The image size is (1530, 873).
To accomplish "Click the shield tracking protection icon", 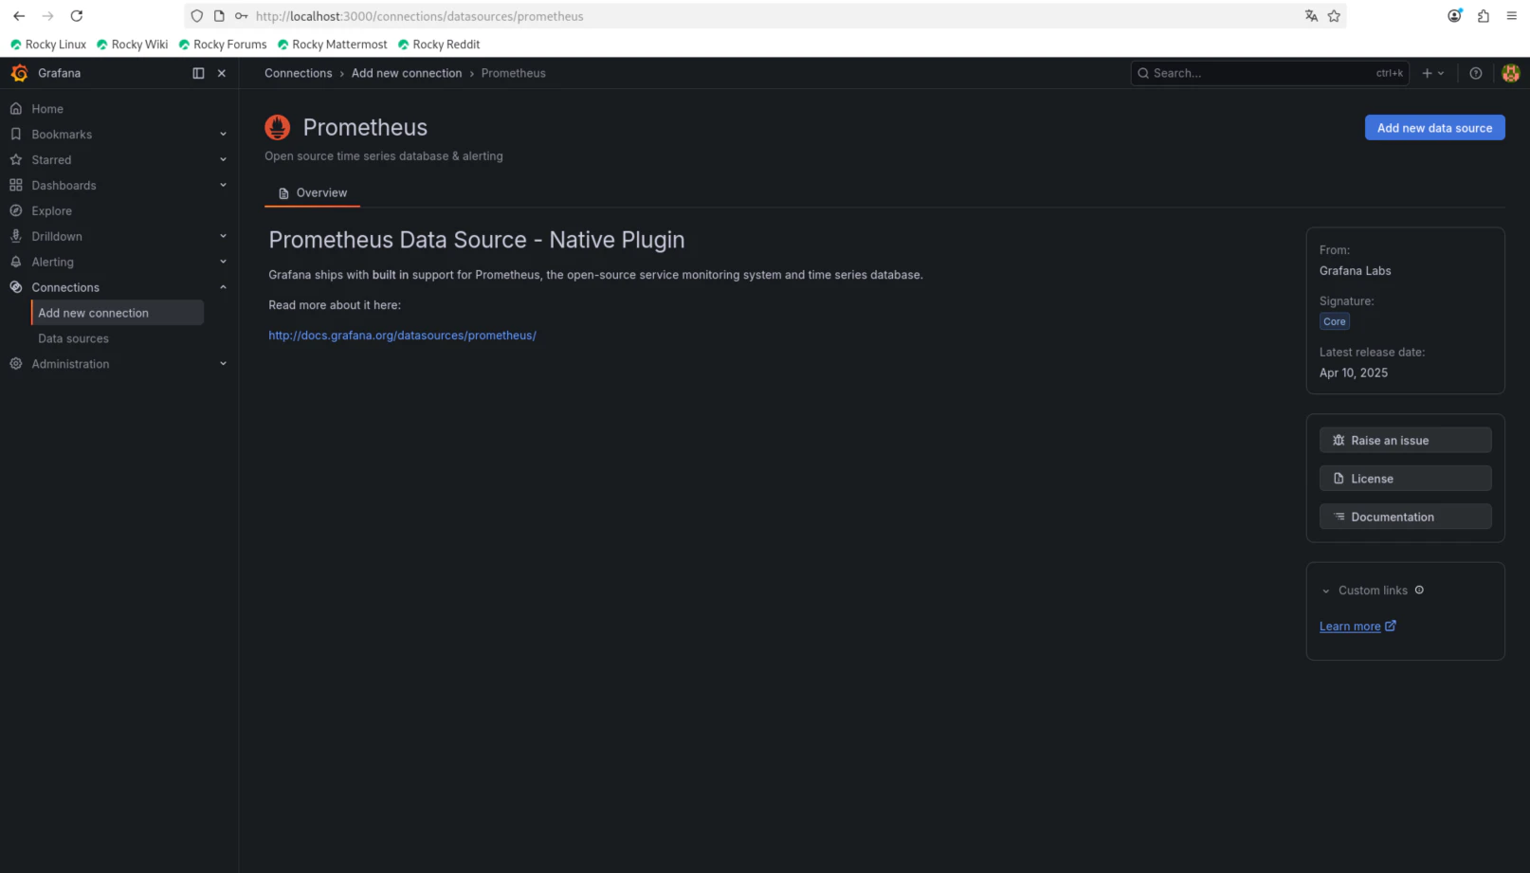I will click(x=197, y=16).
